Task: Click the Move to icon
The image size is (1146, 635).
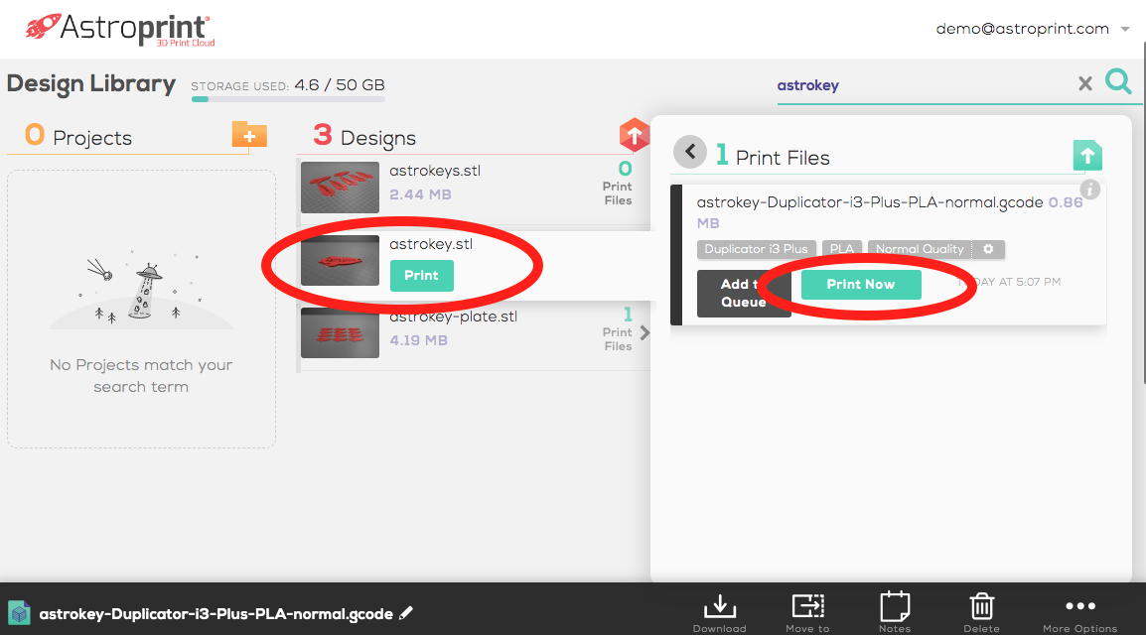Action: (x=808, y=611)
